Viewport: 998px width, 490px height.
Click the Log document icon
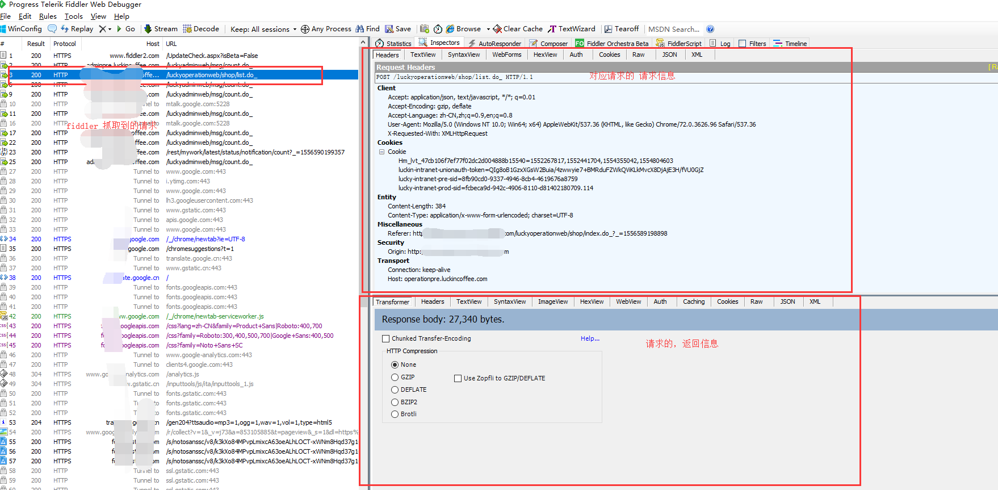[x=713, y=43]
